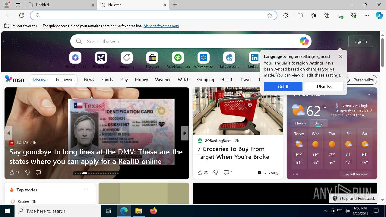
Task: Open the Extensions puzzle icon
Action: (x=286, y=15)
